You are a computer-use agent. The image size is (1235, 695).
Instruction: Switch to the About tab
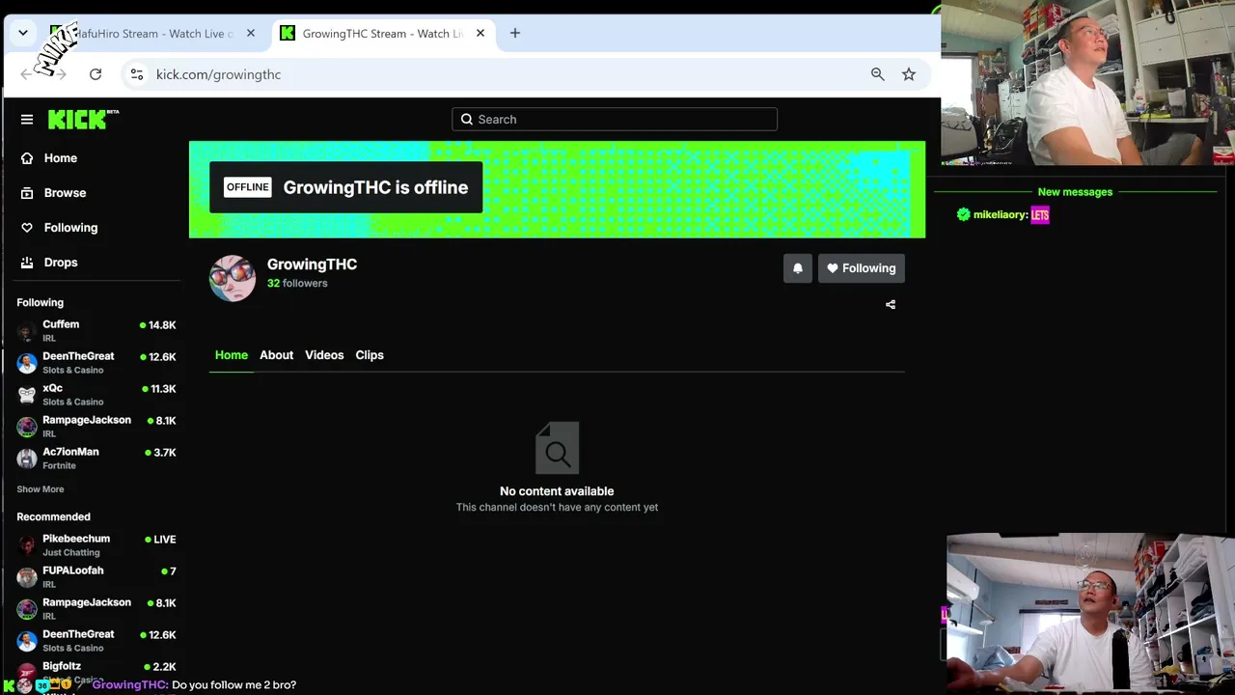pyautogui.click(x=276, y=355)
